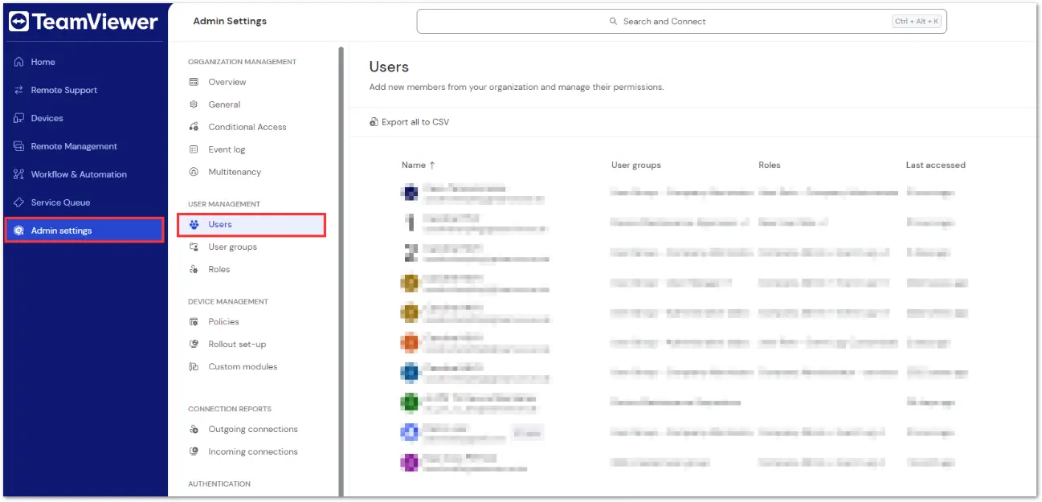Select Users under User Management

pyautogui.click(x=251, y=224)
